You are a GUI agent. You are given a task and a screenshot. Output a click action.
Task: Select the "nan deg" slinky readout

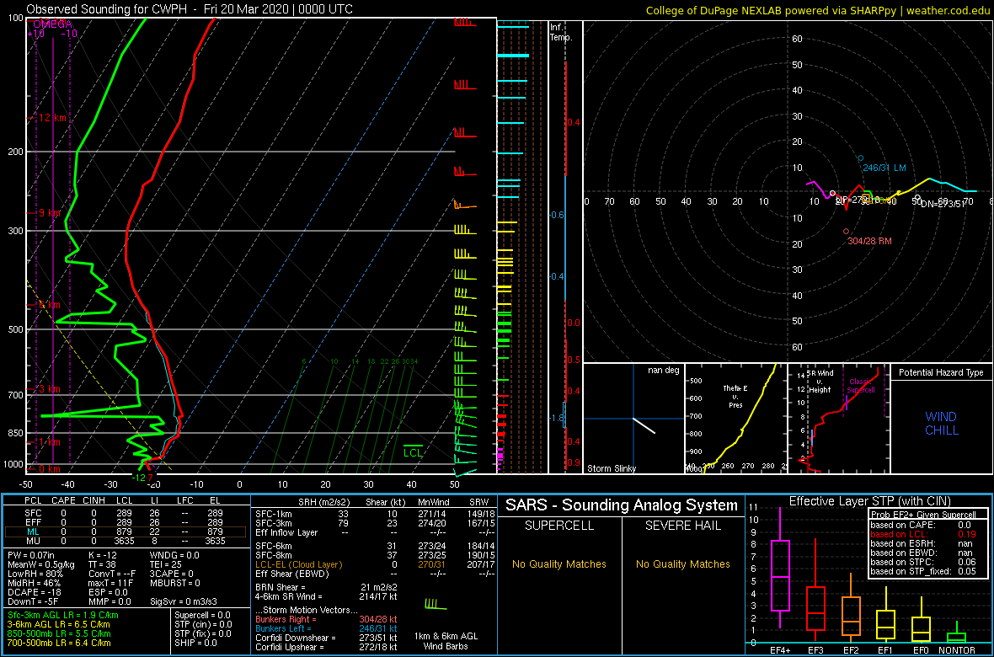[x=663, y=371]
